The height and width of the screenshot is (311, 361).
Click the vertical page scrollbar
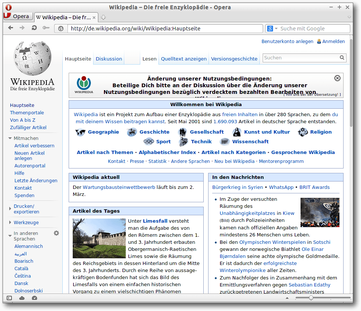click(351, 84)
